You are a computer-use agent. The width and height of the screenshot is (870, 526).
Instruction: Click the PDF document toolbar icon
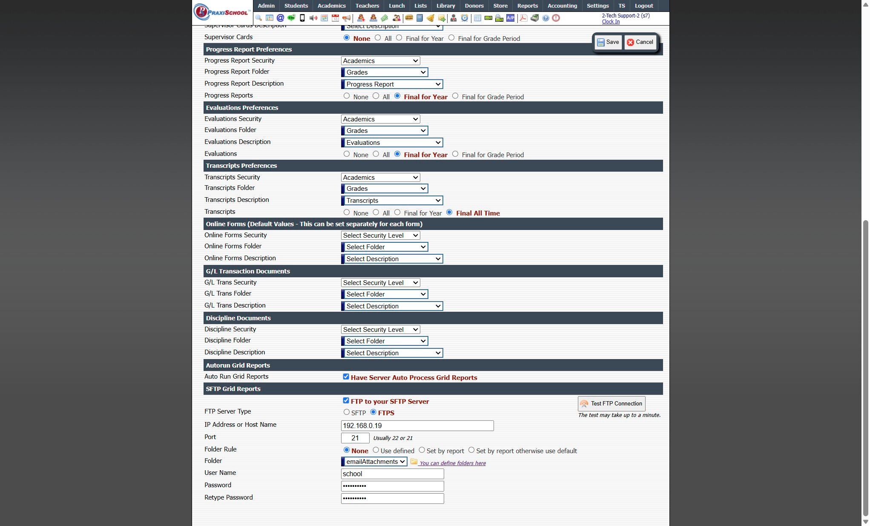[x=523, y=18]
